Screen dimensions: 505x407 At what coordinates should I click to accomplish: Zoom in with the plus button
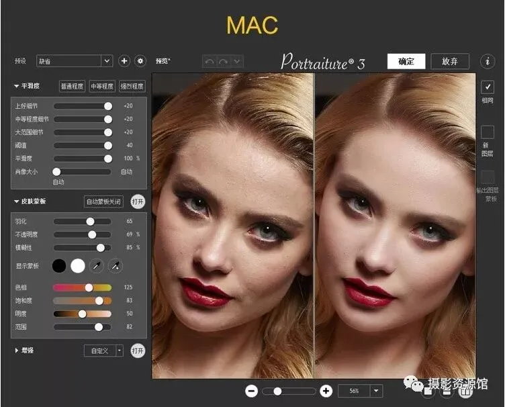[x=326, y=391]
